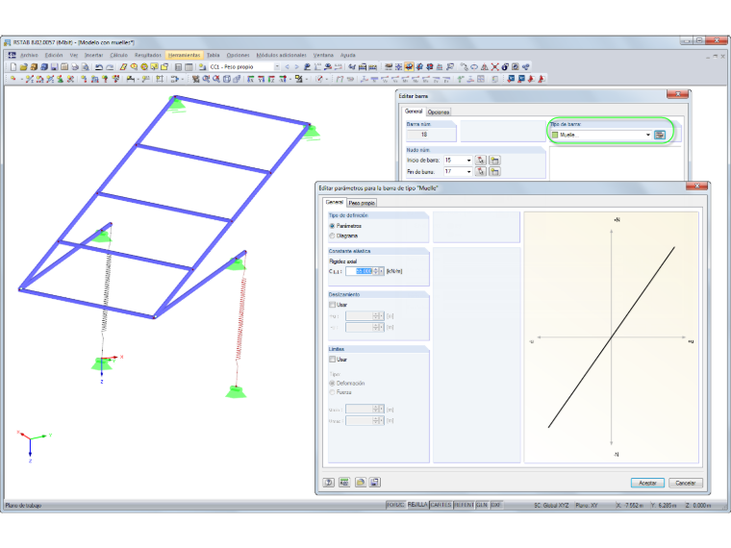Click the load-from-library folder icon in Muelle dialog
The width and height of the screenshot is (731, 548).
[x=361, y=483]
